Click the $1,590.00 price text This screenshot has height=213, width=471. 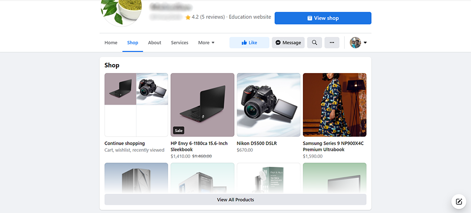pyautogui.click(x=313, y=156)
